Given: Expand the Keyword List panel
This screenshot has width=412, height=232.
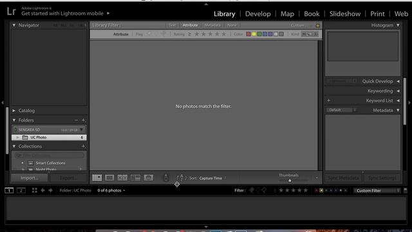Looking at the screenshot, I should (398, 101).
